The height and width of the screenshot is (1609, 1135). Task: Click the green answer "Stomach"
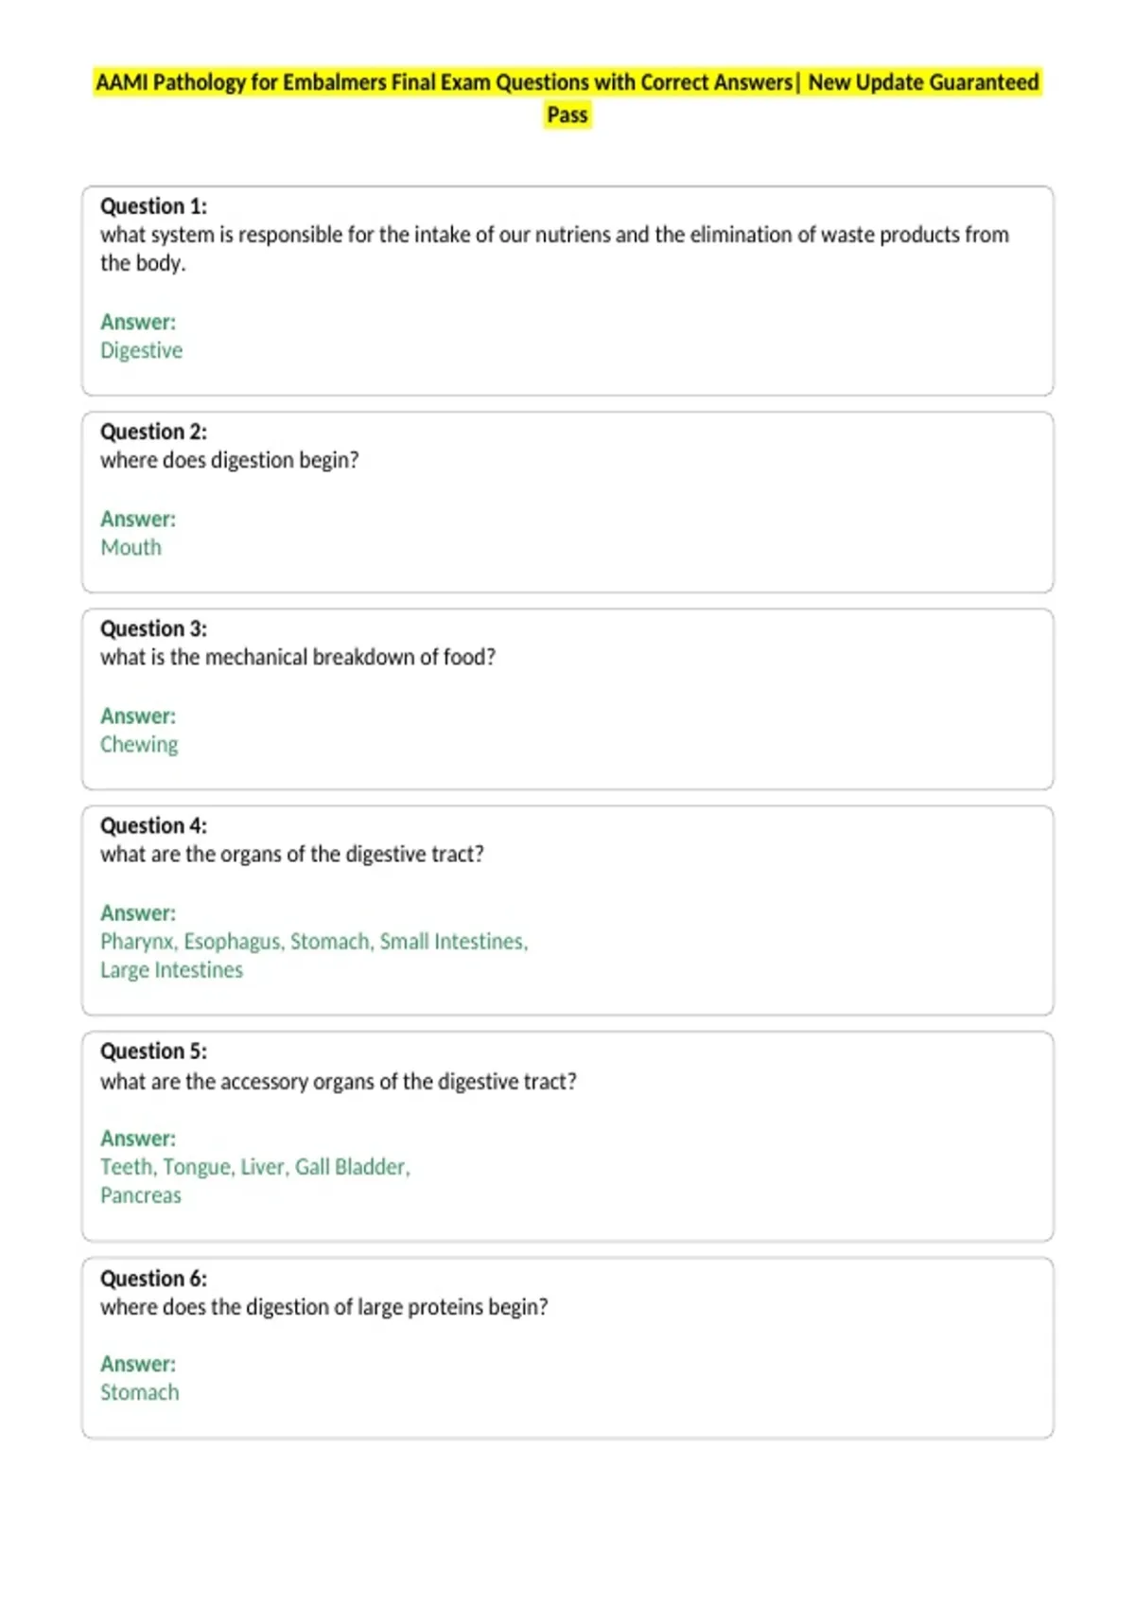140,1392
